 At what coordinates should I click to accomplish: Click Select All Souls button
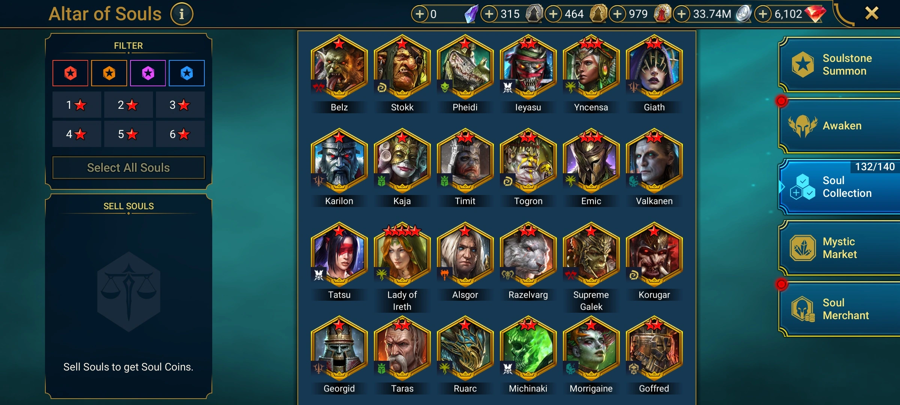pyautogui.click(x=129, y=168)
